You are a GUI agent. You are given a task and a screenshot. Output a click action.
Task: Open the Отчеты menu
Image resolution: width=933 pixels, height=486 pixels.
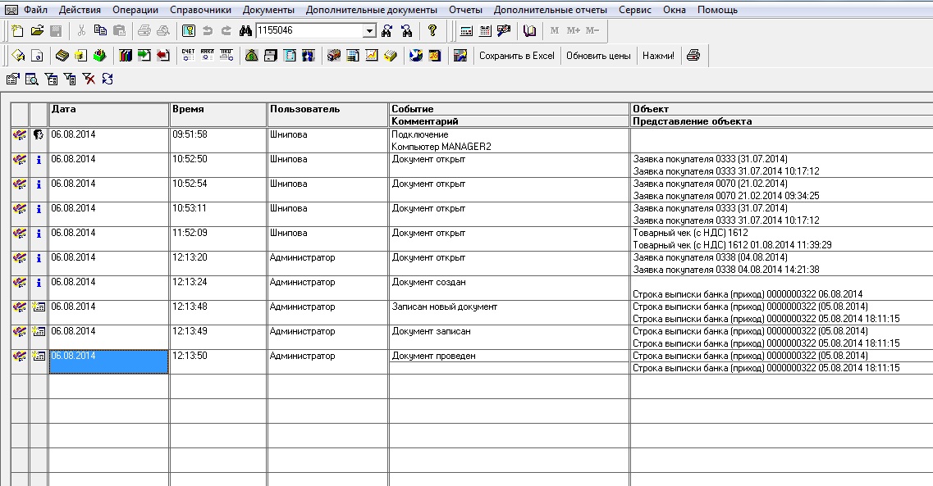point(465,10)
